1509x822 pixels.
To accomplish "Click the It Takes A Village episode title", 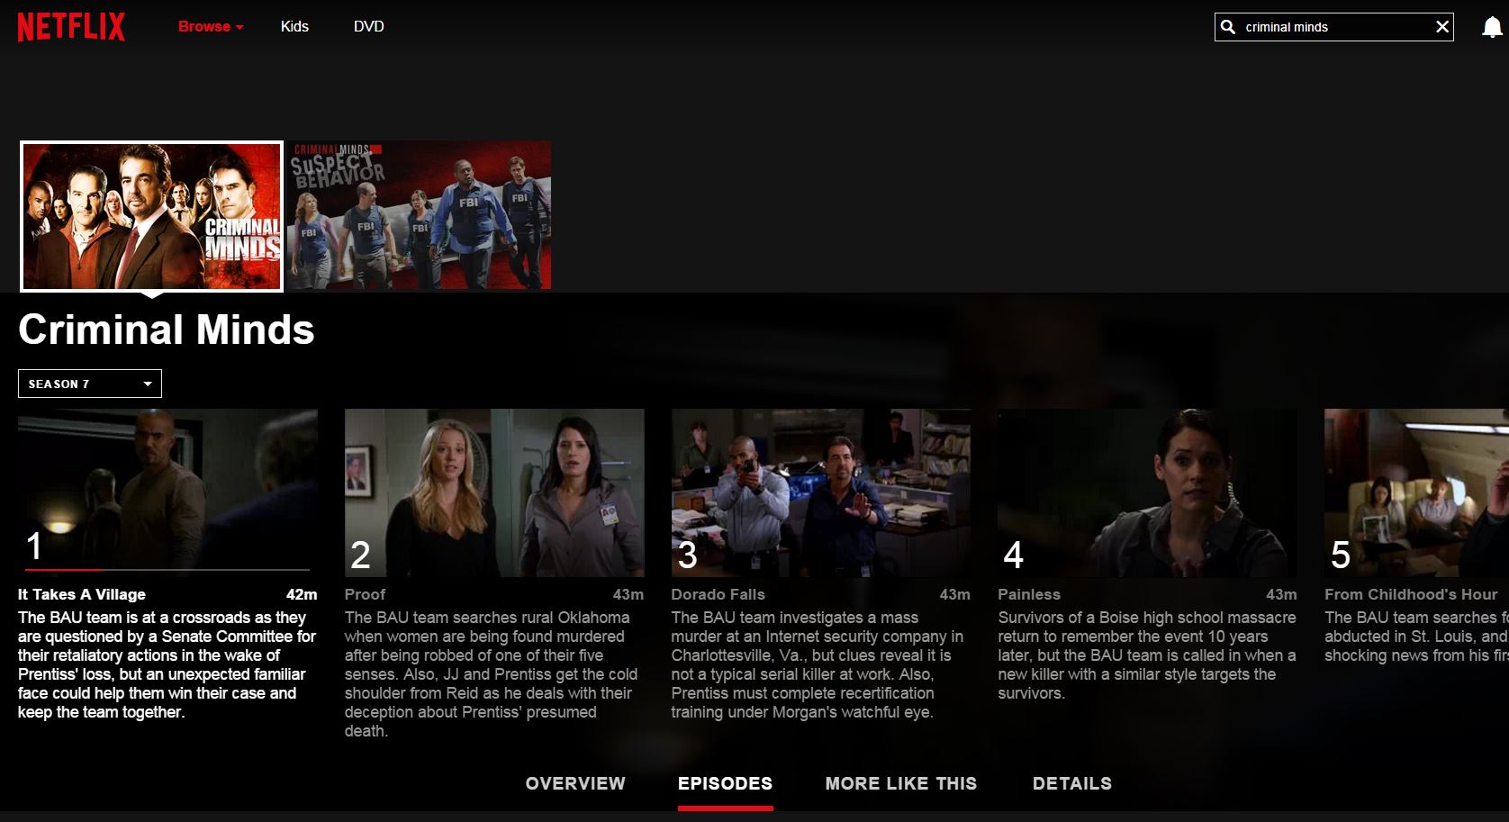I will tap(82, 594).
